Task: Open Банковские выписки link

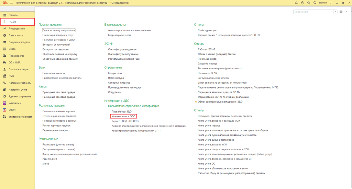Action: coord(54,73)
